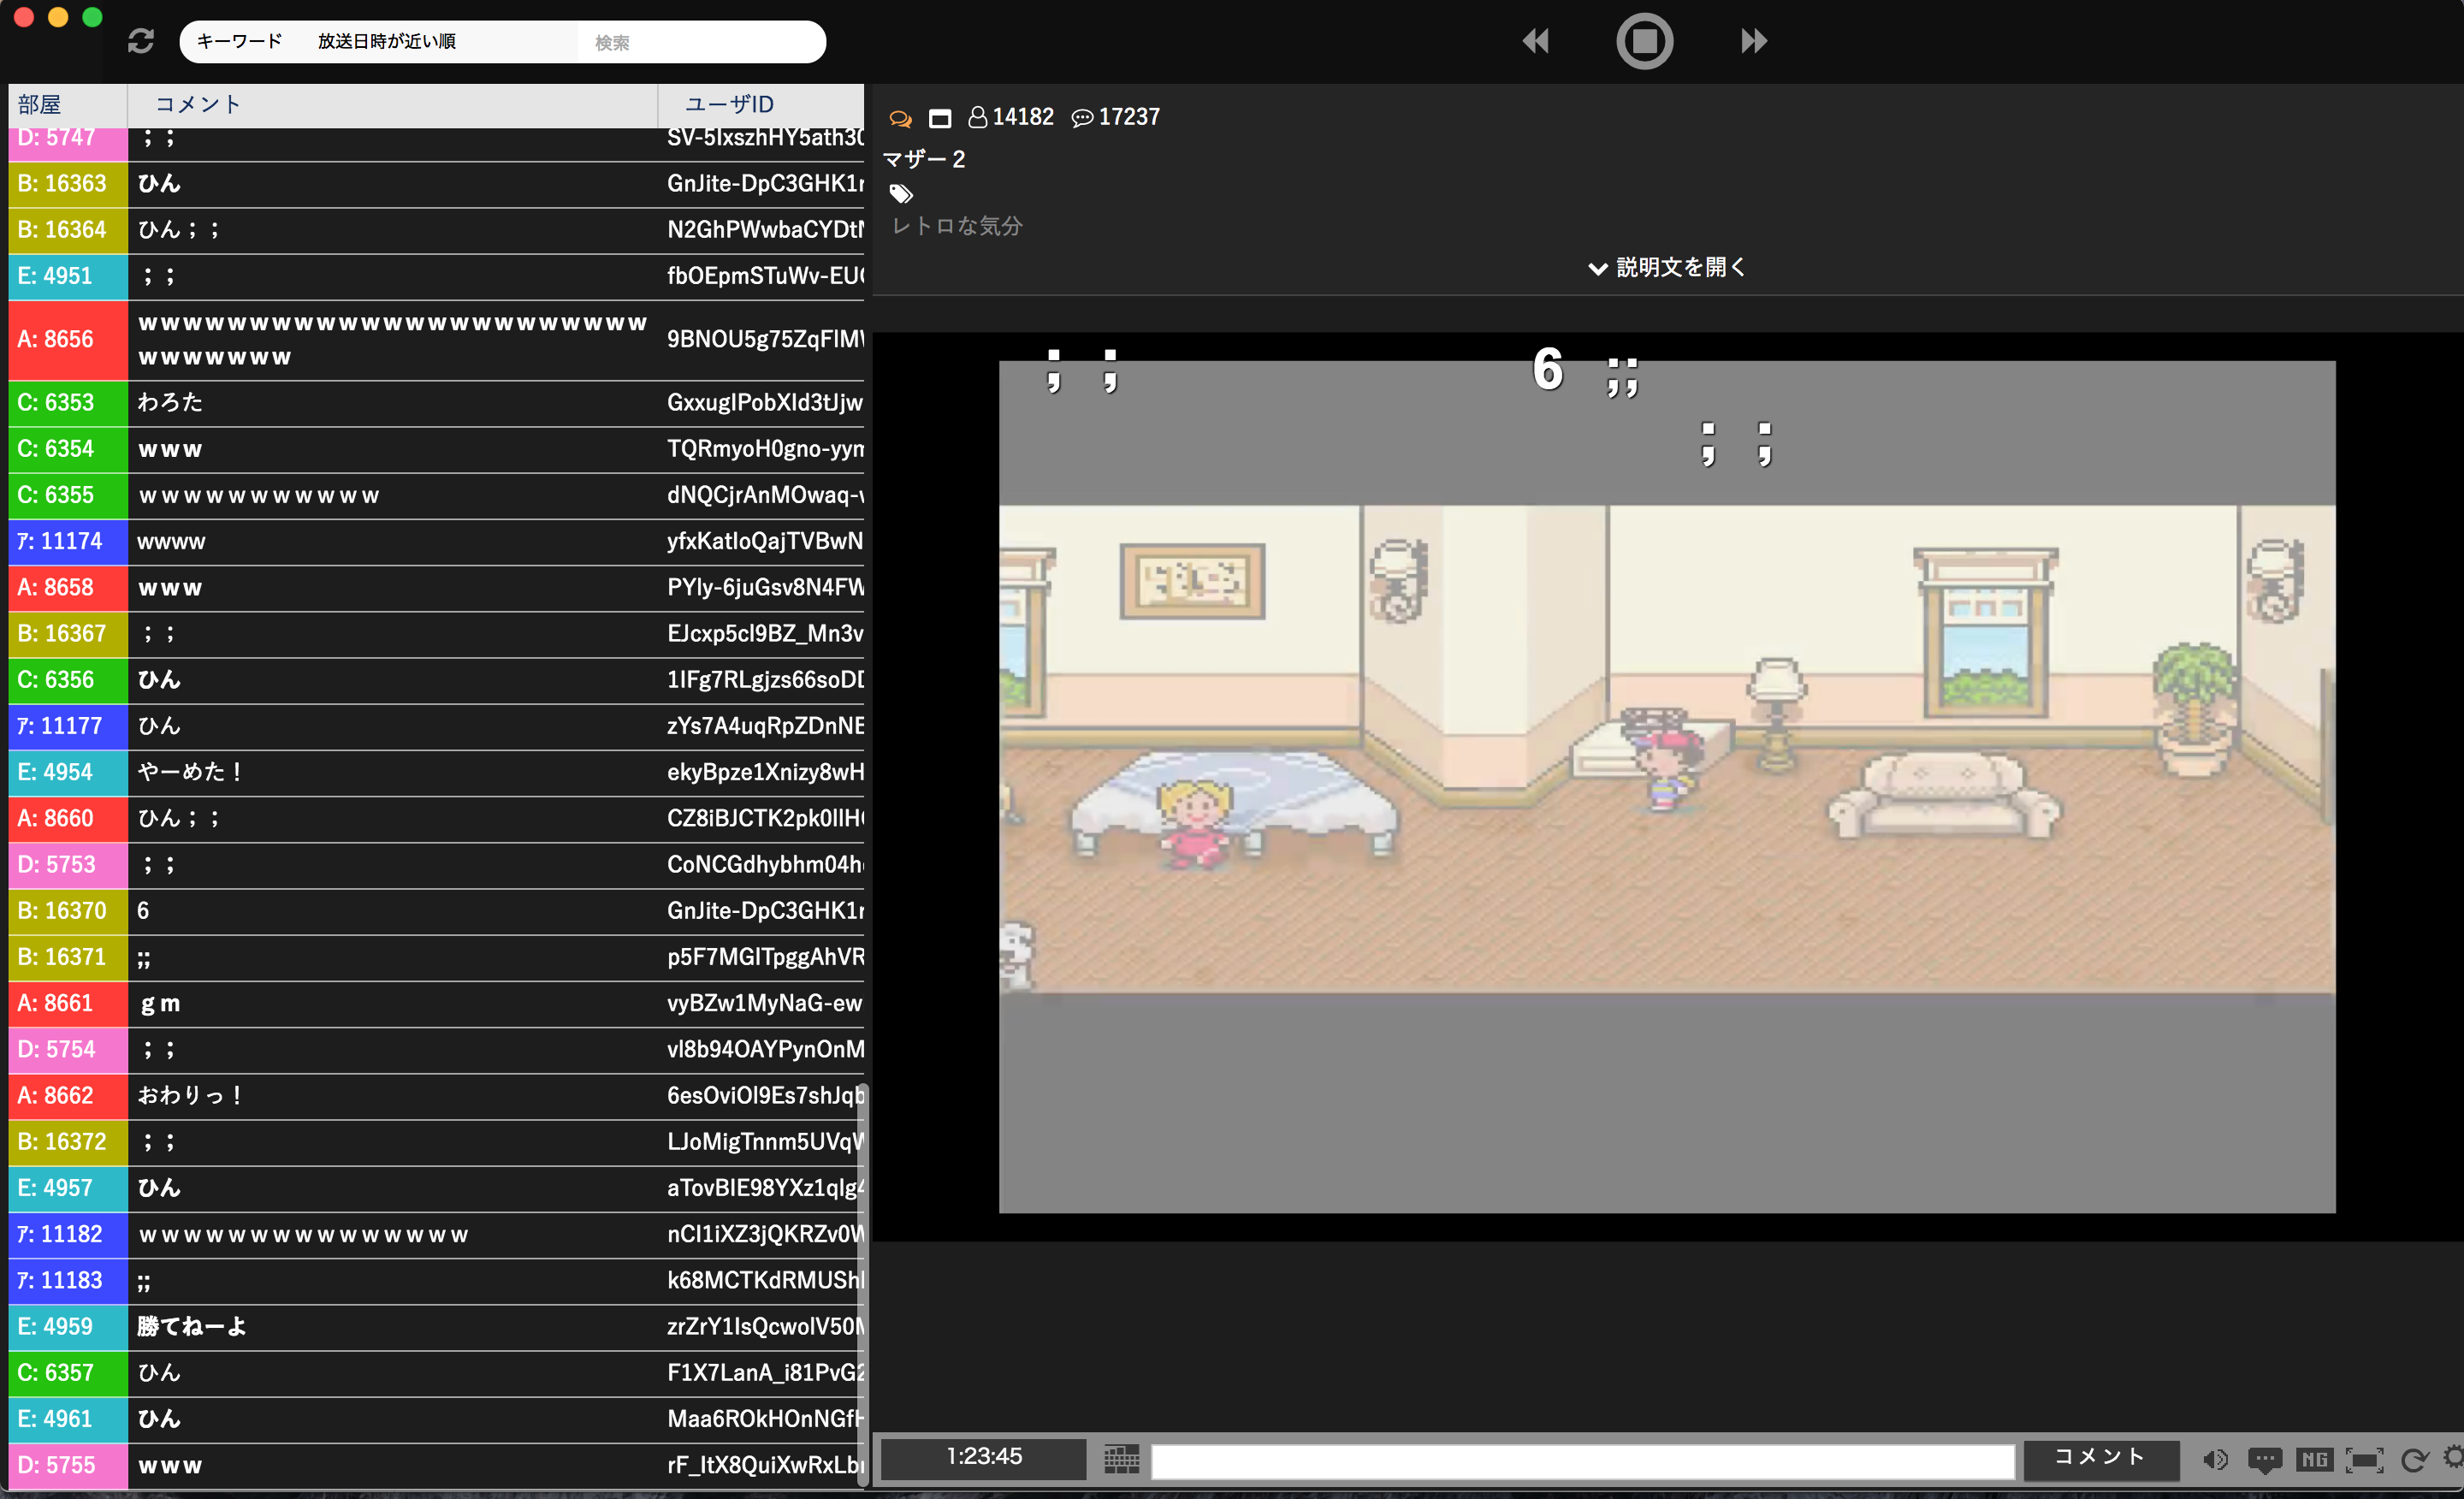Click the refresh icon beside the search bar
Screen dimensions: 2464x1499
[x=141, y=41]
